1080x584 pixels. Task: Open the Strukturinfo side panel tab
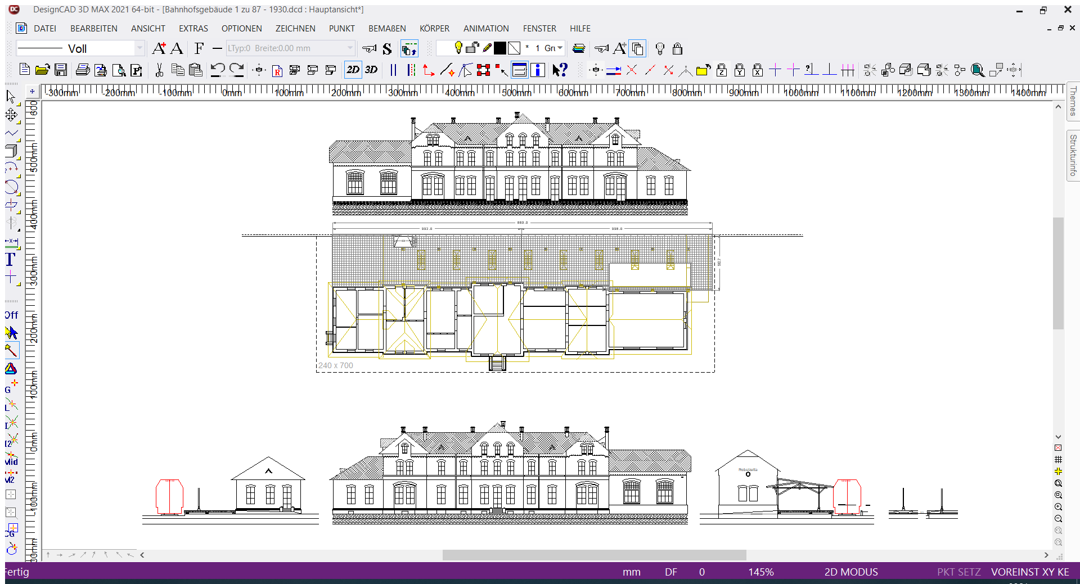click(1073, 156)
